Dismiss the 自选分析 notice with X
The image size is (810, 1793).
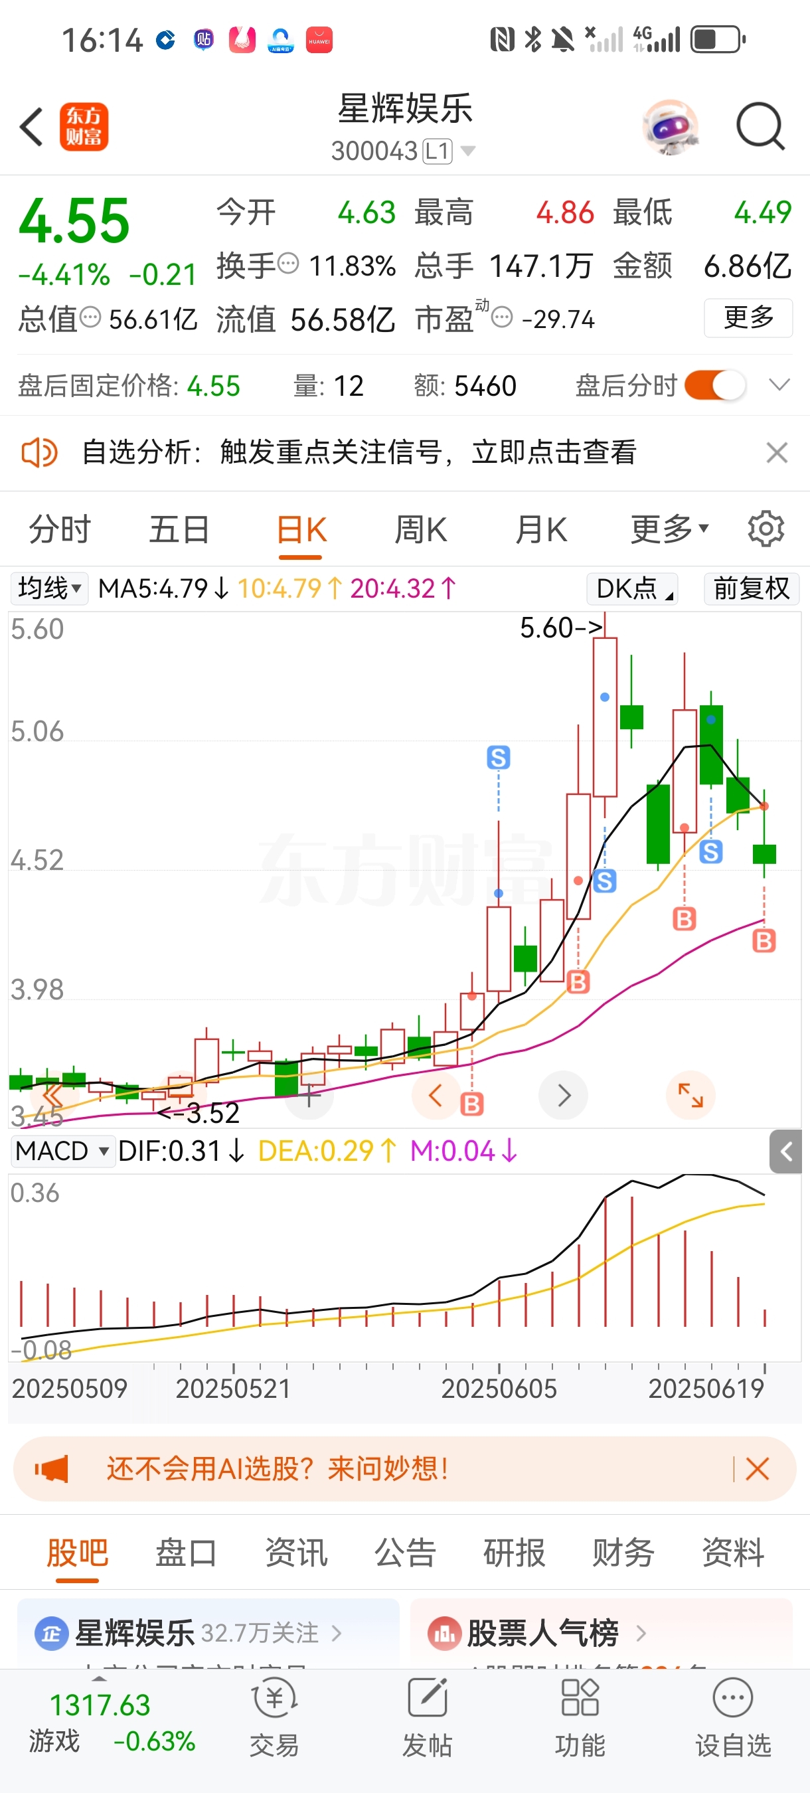(x=777, y=452)
